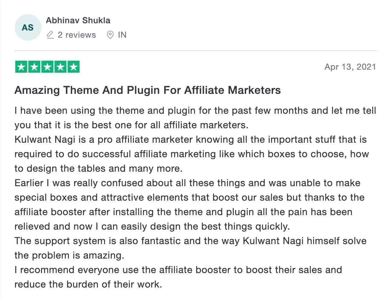Click the line starting with Earlier I was

(187, 183)
